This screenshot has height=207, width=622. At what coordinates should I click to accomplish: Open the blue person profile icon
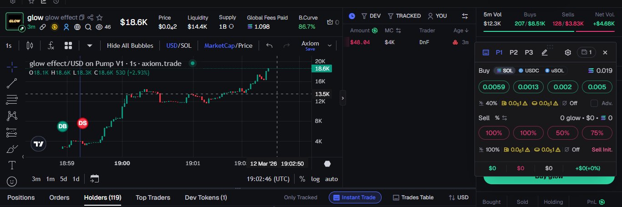coord(66,27)
